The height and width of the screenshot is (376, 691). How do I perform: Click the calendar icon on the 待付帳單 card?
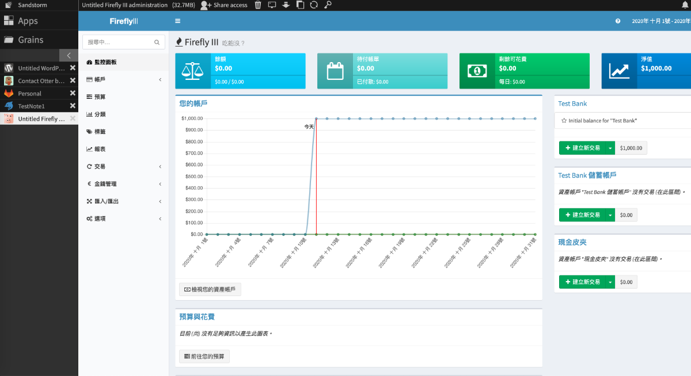[x=335, y=71]
